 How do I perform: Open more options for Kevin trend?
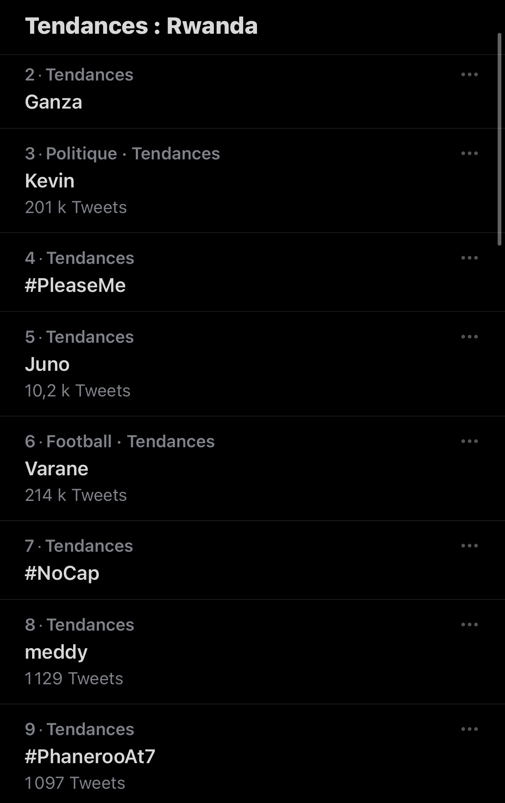[x=469, y=154]
